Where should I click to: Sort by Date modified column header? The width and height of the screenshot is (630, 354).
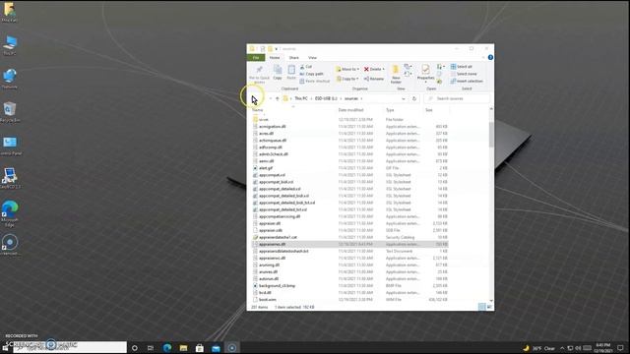350,110
